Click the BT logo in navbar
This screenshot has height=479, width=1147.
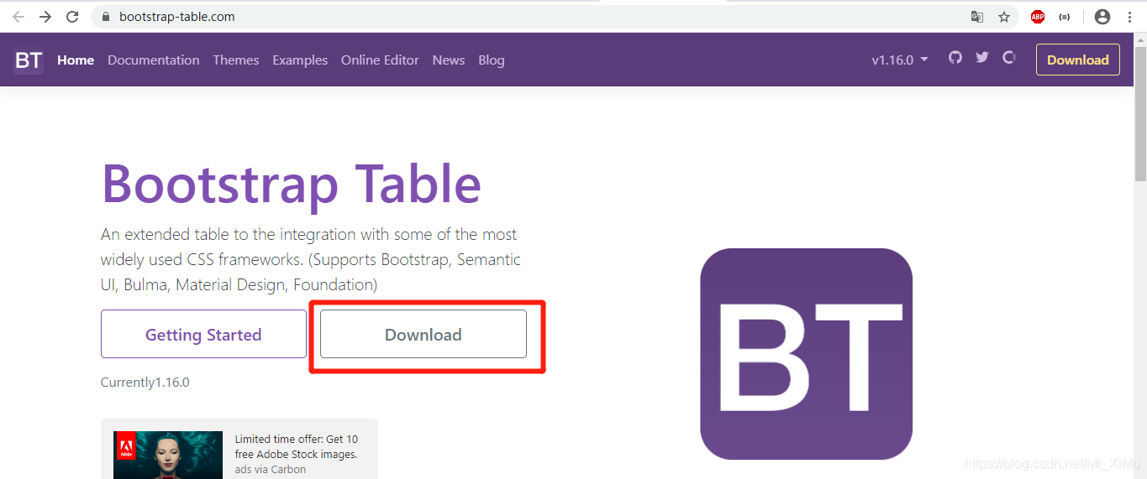pyautogui.click(x=29, y=60)
